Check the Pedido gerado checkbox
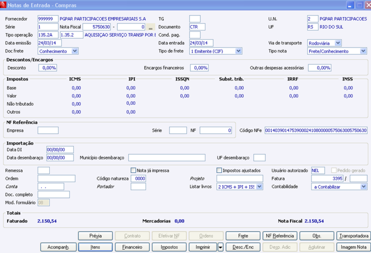Image resolution: width=371 pixels, height=253 pixels. 334,170
